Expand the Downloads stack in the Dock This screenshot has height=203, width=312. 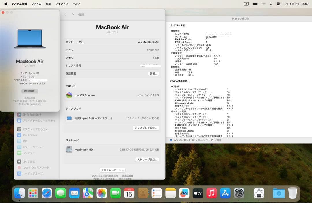(x=278, y=193)
